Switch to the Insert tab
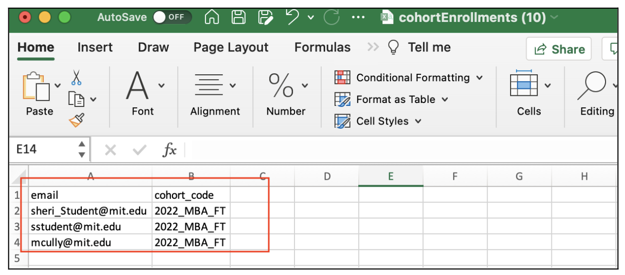This screenshot has height=275, width=625. [x=95, y=47]
